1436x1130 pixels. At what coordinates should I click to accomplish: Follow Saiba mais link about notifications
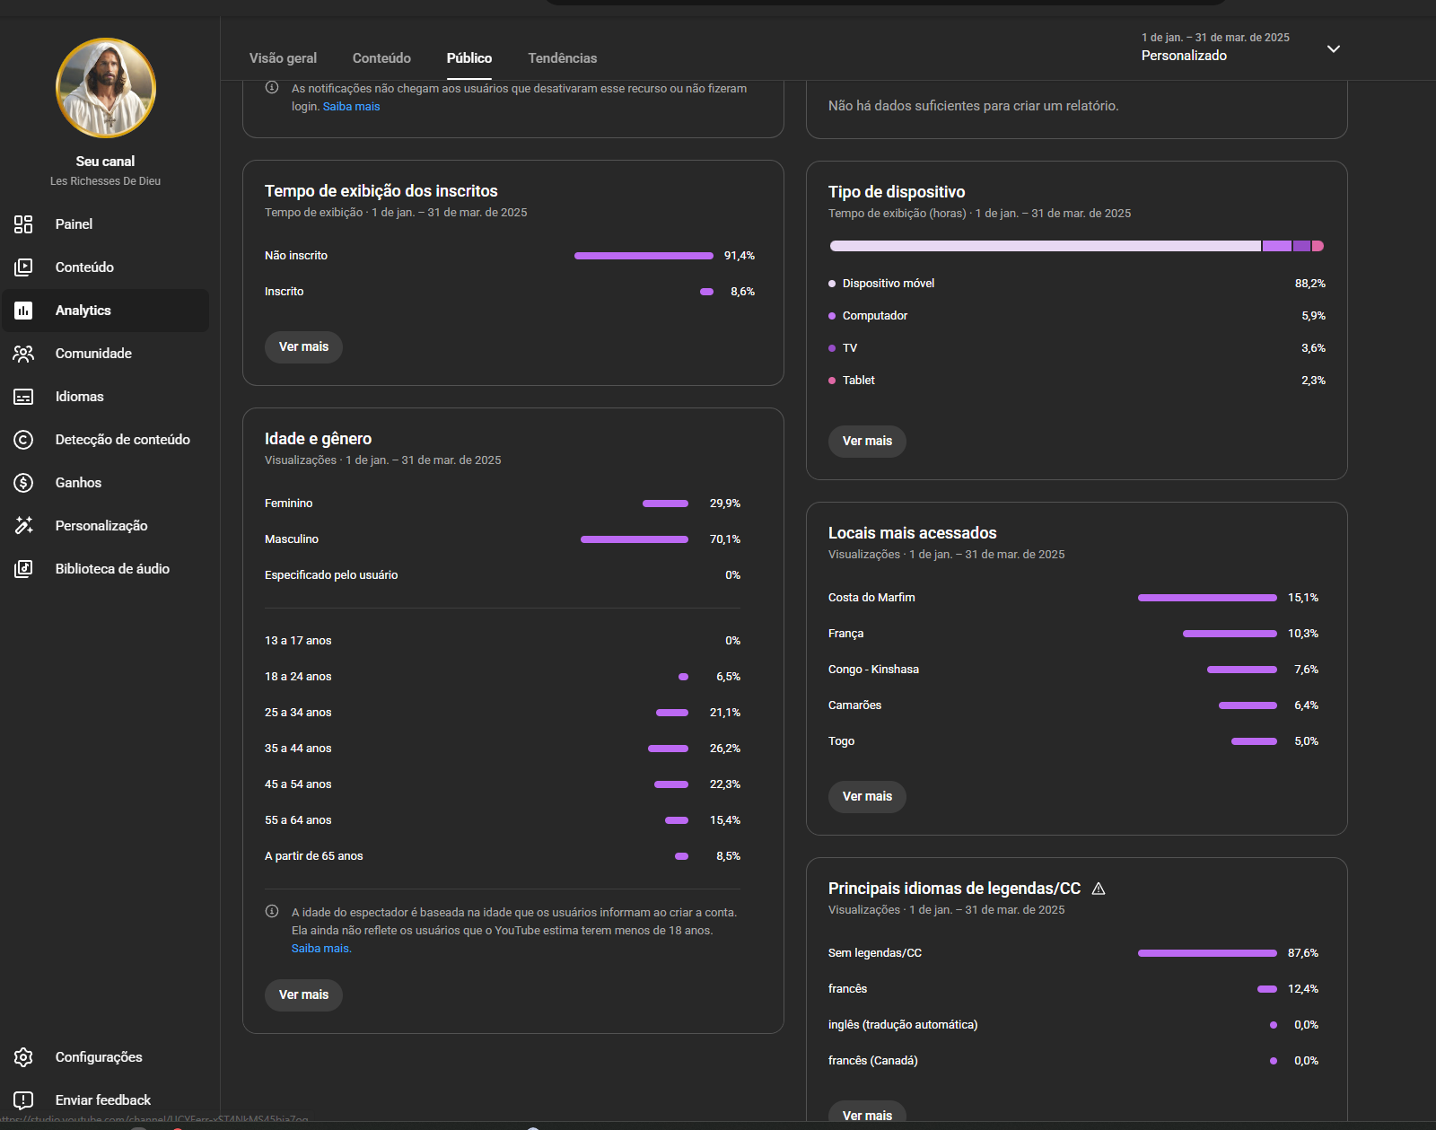[351, 107]
